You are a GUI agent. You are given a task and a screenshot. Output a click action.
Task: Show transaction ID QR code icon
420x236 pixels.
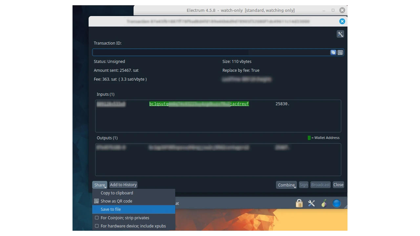[340, 52]
